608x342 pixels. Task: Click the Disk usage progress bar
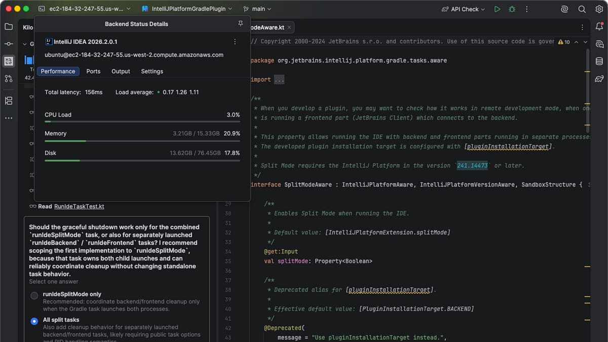click(x=142, y=160)
